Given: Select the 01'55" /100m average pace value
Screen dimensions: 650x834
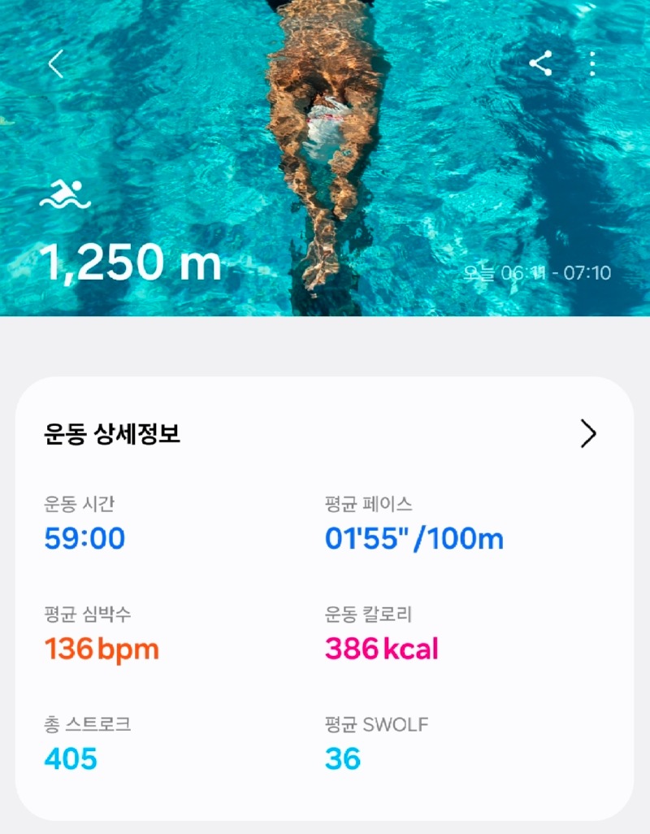Looking at the screenshot, I should [x=414, y=539].
